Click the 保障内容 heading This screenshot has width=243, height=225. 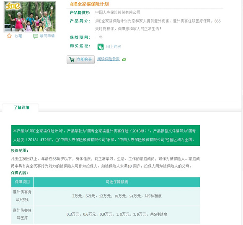coord(20,173)
